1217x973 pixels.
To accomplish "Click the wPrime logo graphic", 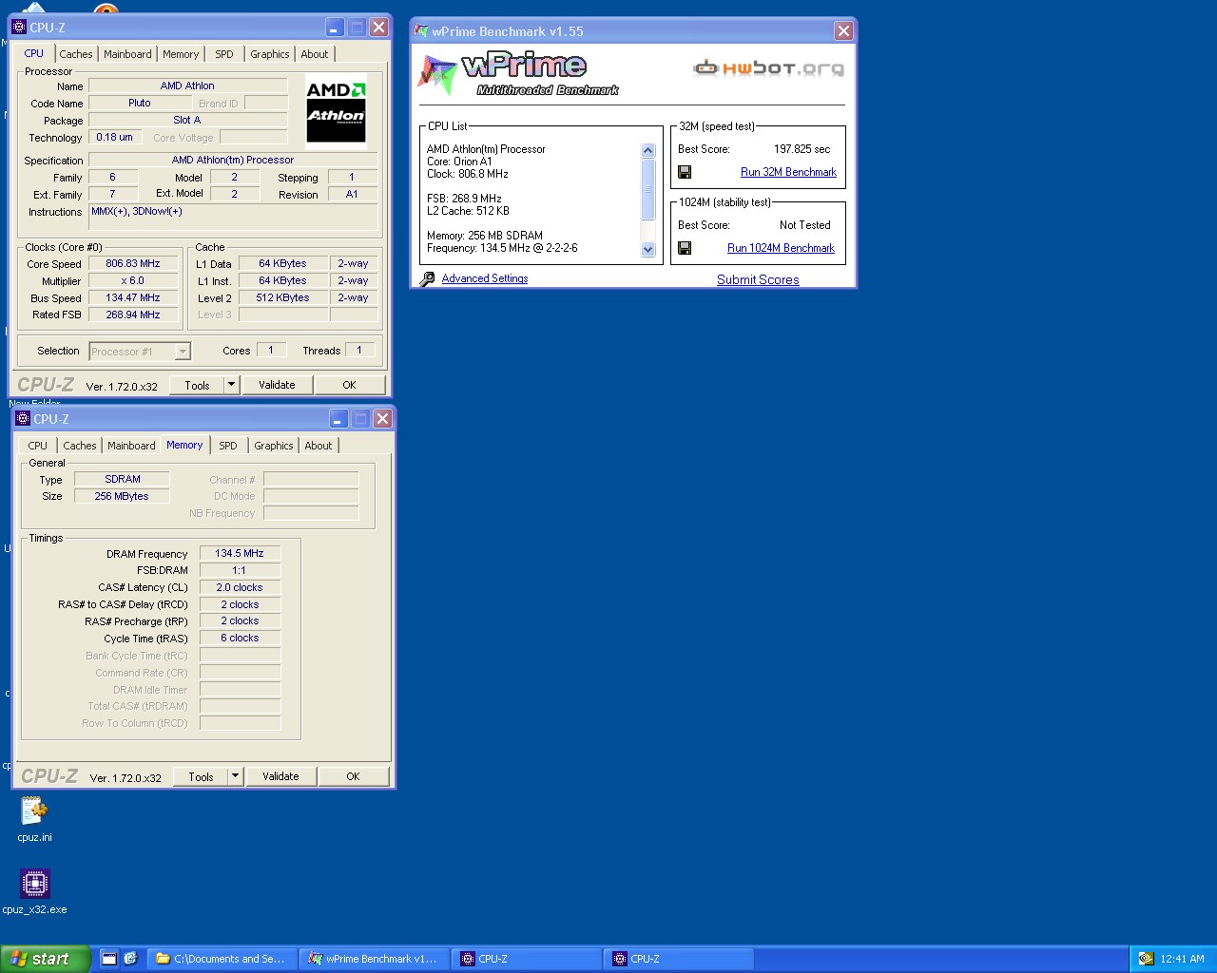I will coord(519,74).
